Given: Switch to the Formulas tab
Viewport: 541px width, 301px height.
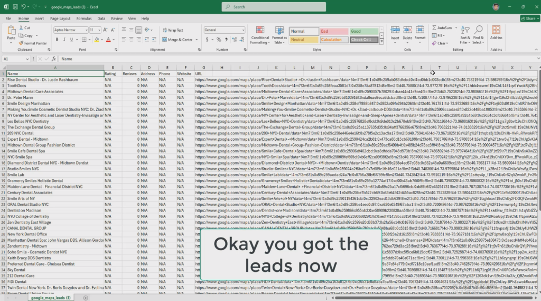Looking at the screenshot, I should tap(83, 18).
